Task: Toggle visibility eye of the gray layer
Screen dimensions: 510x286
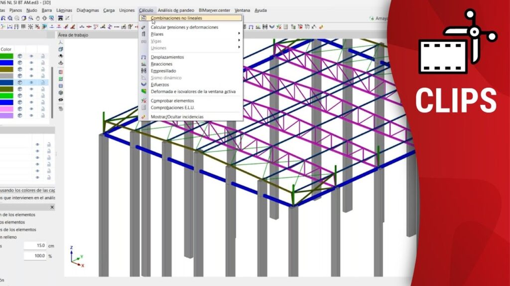Action: (x=31, y=75)
